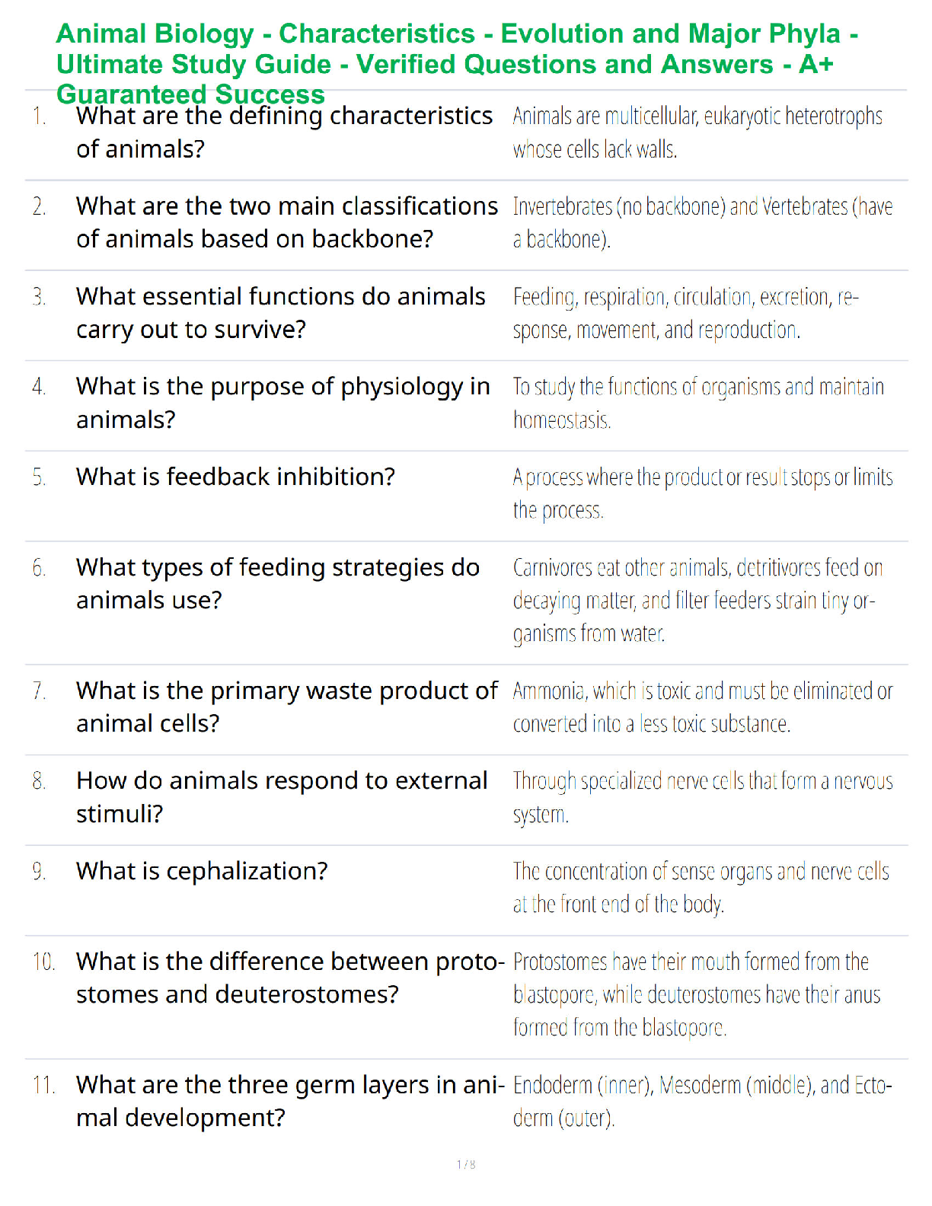Click the answer about multicellular eukaryotic heterotrophs
The width and height of the screenshot is (932, 1206).
697,132
